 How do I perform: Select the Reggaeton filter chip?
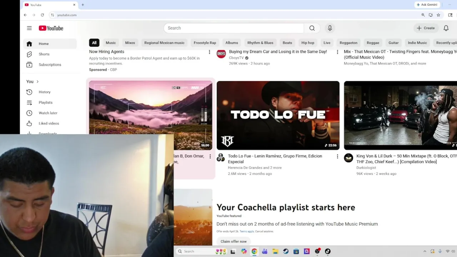[x=348, y=43]
